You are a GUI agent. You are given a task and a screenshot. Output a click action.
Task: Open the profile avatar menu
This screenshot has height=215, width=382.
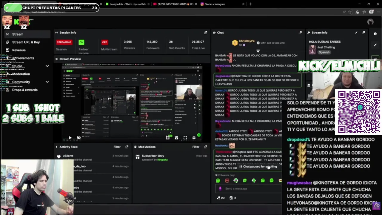pyautogui.click(x=370, y=22)
